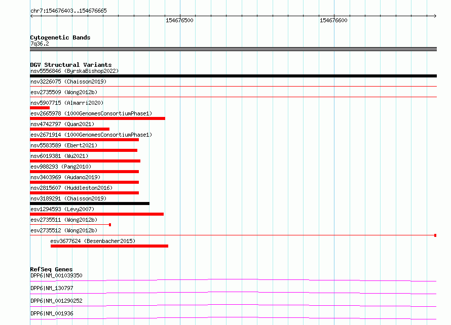Open the RefSeq Genes track title
Image resolution: width=451 pixels, height=325 pixels.
[52, 269]
